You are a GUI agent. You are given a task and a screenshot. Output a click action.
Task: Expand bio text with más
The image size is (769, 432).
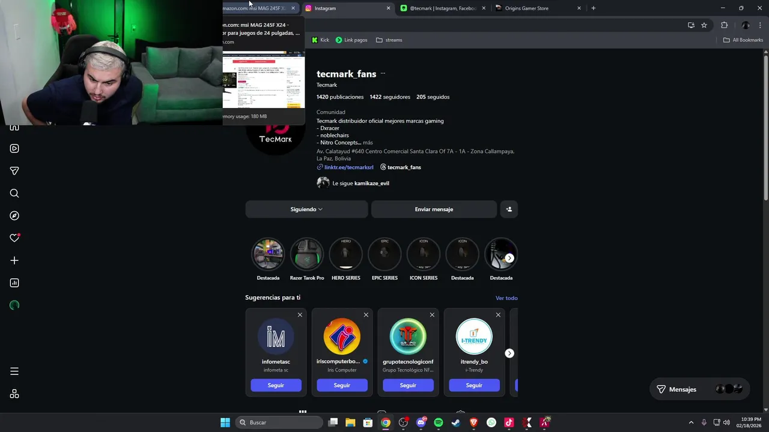tap(368, 143)
